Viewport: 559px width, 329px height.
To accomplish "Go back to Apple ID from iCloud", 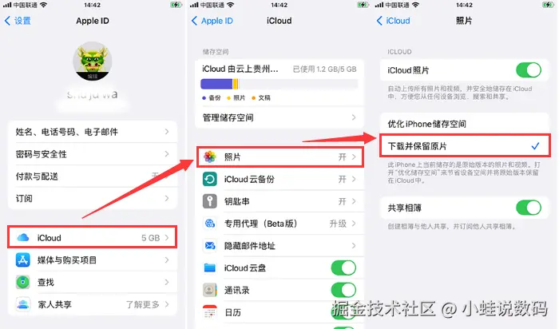I will [x=212, y=21].
